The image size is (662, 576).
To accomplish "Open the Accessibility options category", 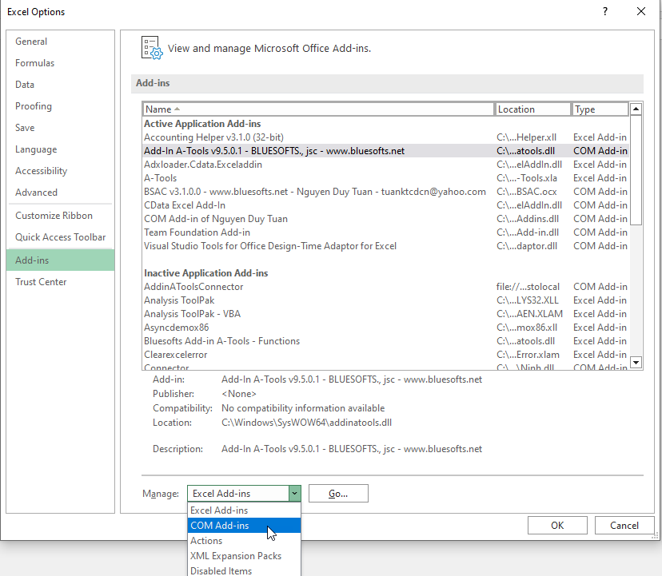I will tap(61, 170).
